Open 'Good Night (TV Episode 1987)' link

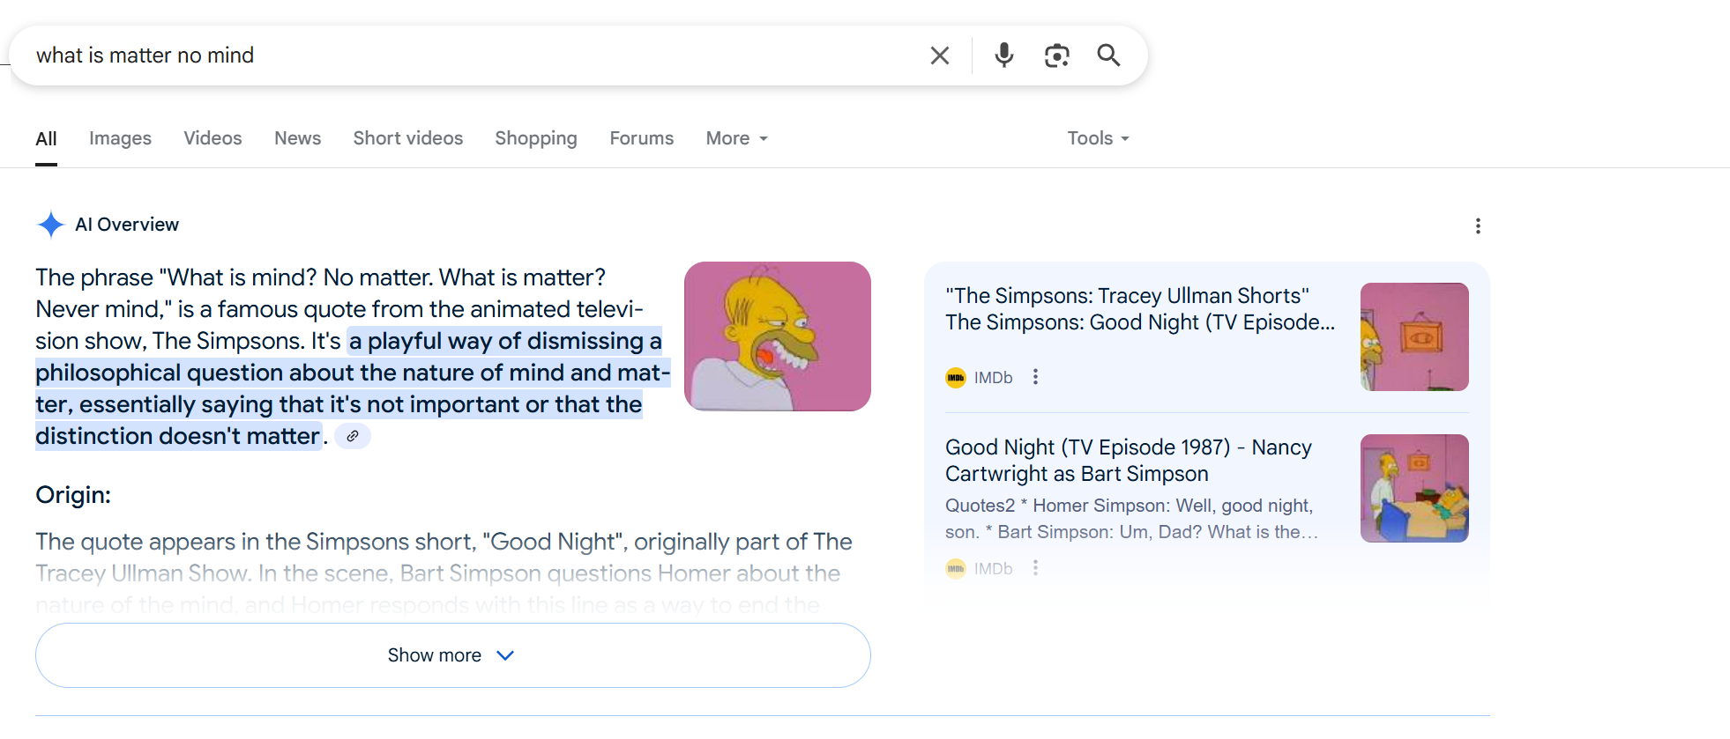1129,461
